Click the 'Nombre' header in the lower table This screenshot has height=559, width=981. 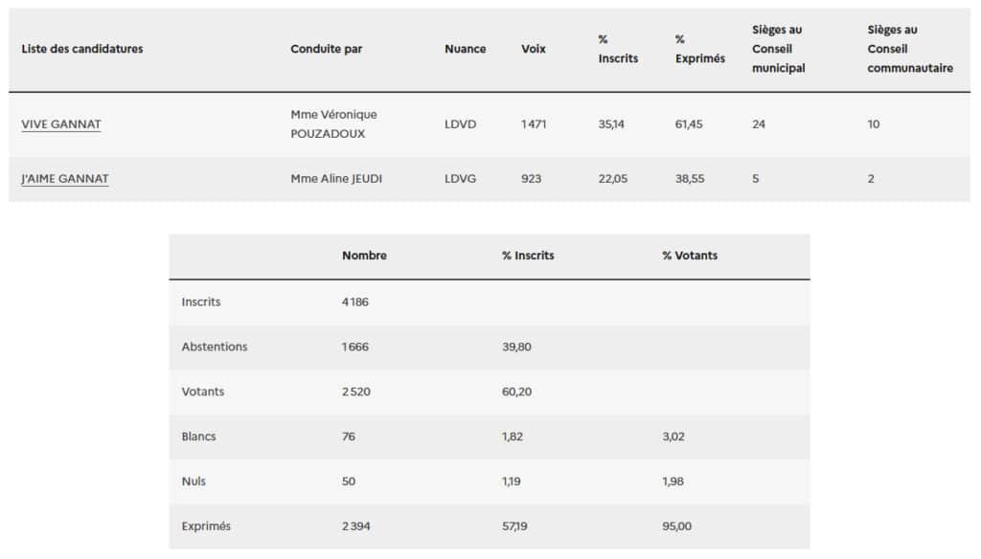364,256
